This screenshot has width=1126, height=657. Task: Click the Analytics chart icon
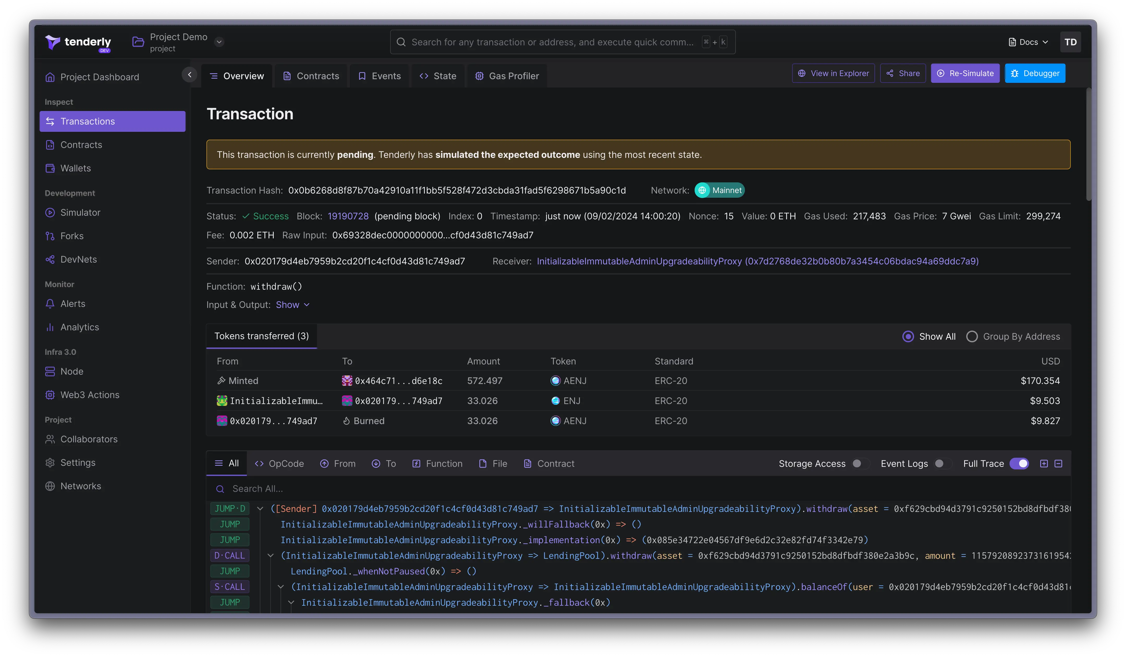coord(50,327)
